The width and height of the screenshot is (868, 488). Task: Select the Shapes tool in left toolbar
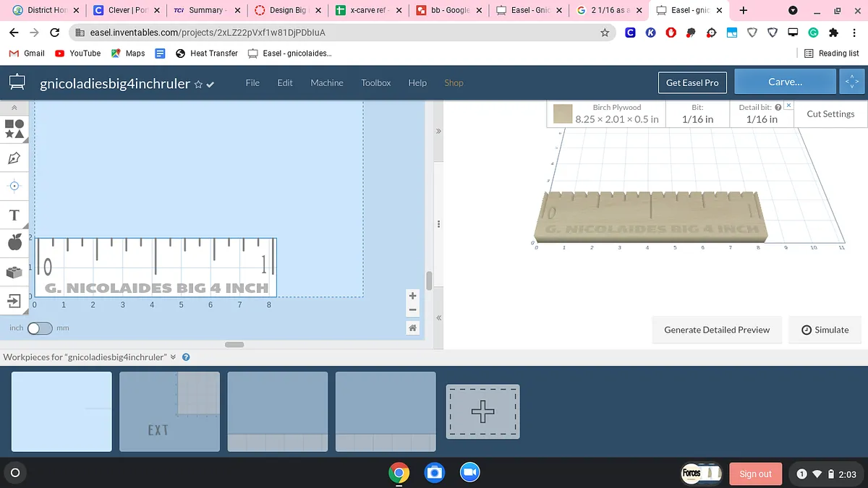(x=14, y=129)
